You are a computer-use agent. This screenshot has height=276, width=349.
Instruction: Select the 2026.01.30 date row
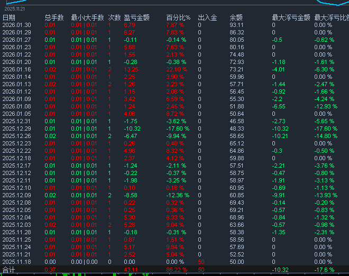click(16, 25)
